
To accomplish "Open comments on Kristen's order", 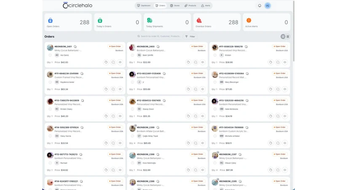I will [278, 62].
